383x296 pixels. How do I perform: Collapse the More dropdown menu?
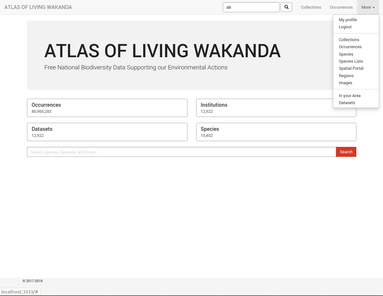coord(368,7)
